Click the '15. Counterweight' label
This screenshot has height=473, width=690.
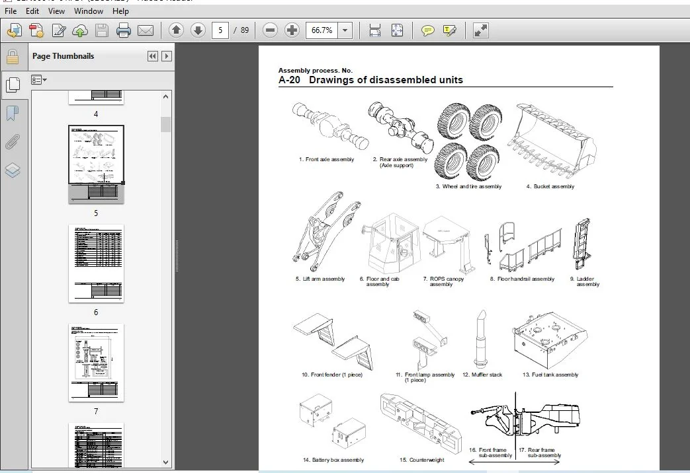[421, 460]
